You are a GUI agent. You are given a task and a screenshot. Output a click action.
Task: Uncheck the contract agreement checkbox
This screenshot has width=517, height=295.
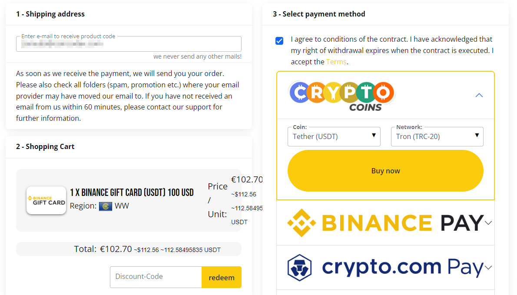click(x=279, y=40)
